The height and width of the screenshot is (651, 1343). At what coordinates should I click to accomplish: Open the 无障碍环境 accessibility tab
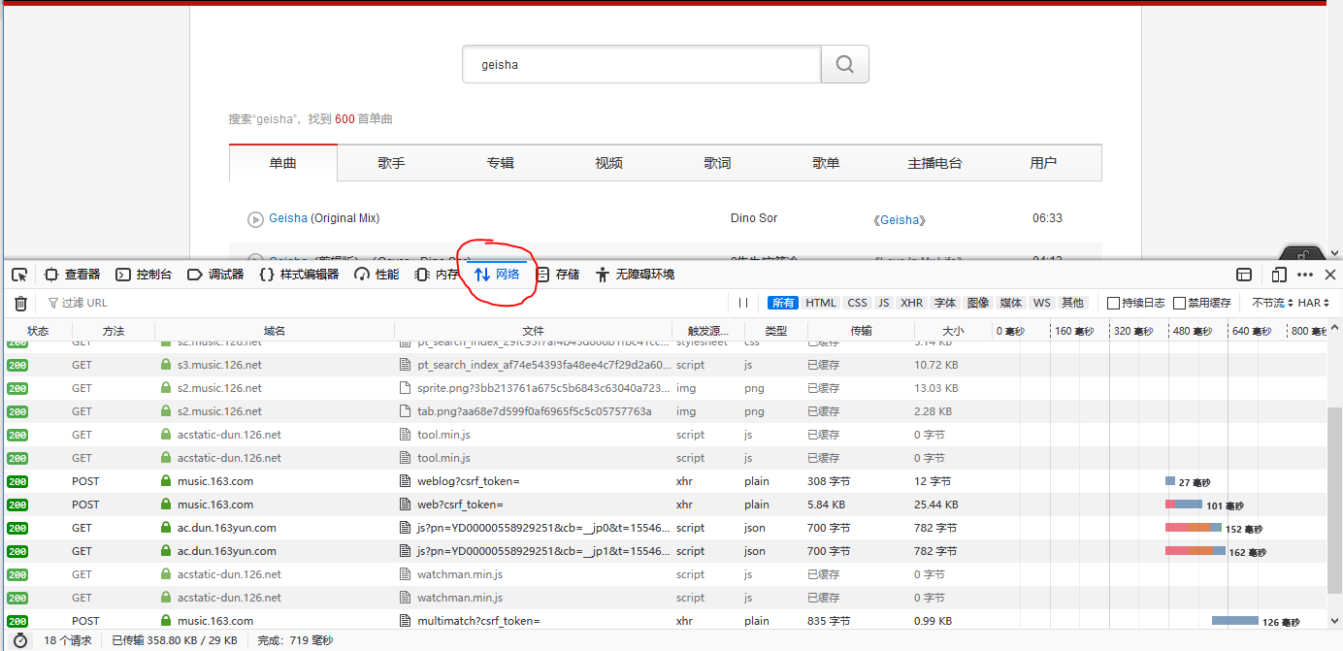[x=635, y=275]
